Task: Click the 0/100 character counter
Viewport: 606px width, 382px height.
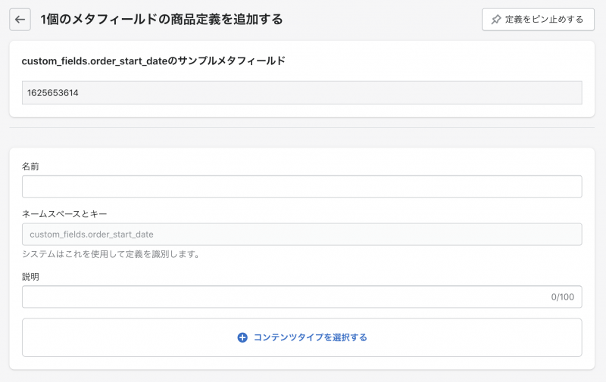Action: coord(562,297)
